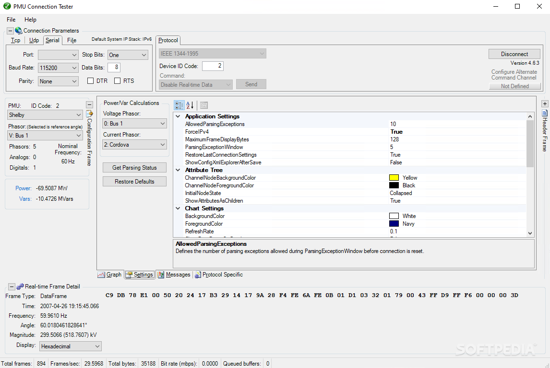Open the PMU dropdown showing Shelby

point(45,115)
